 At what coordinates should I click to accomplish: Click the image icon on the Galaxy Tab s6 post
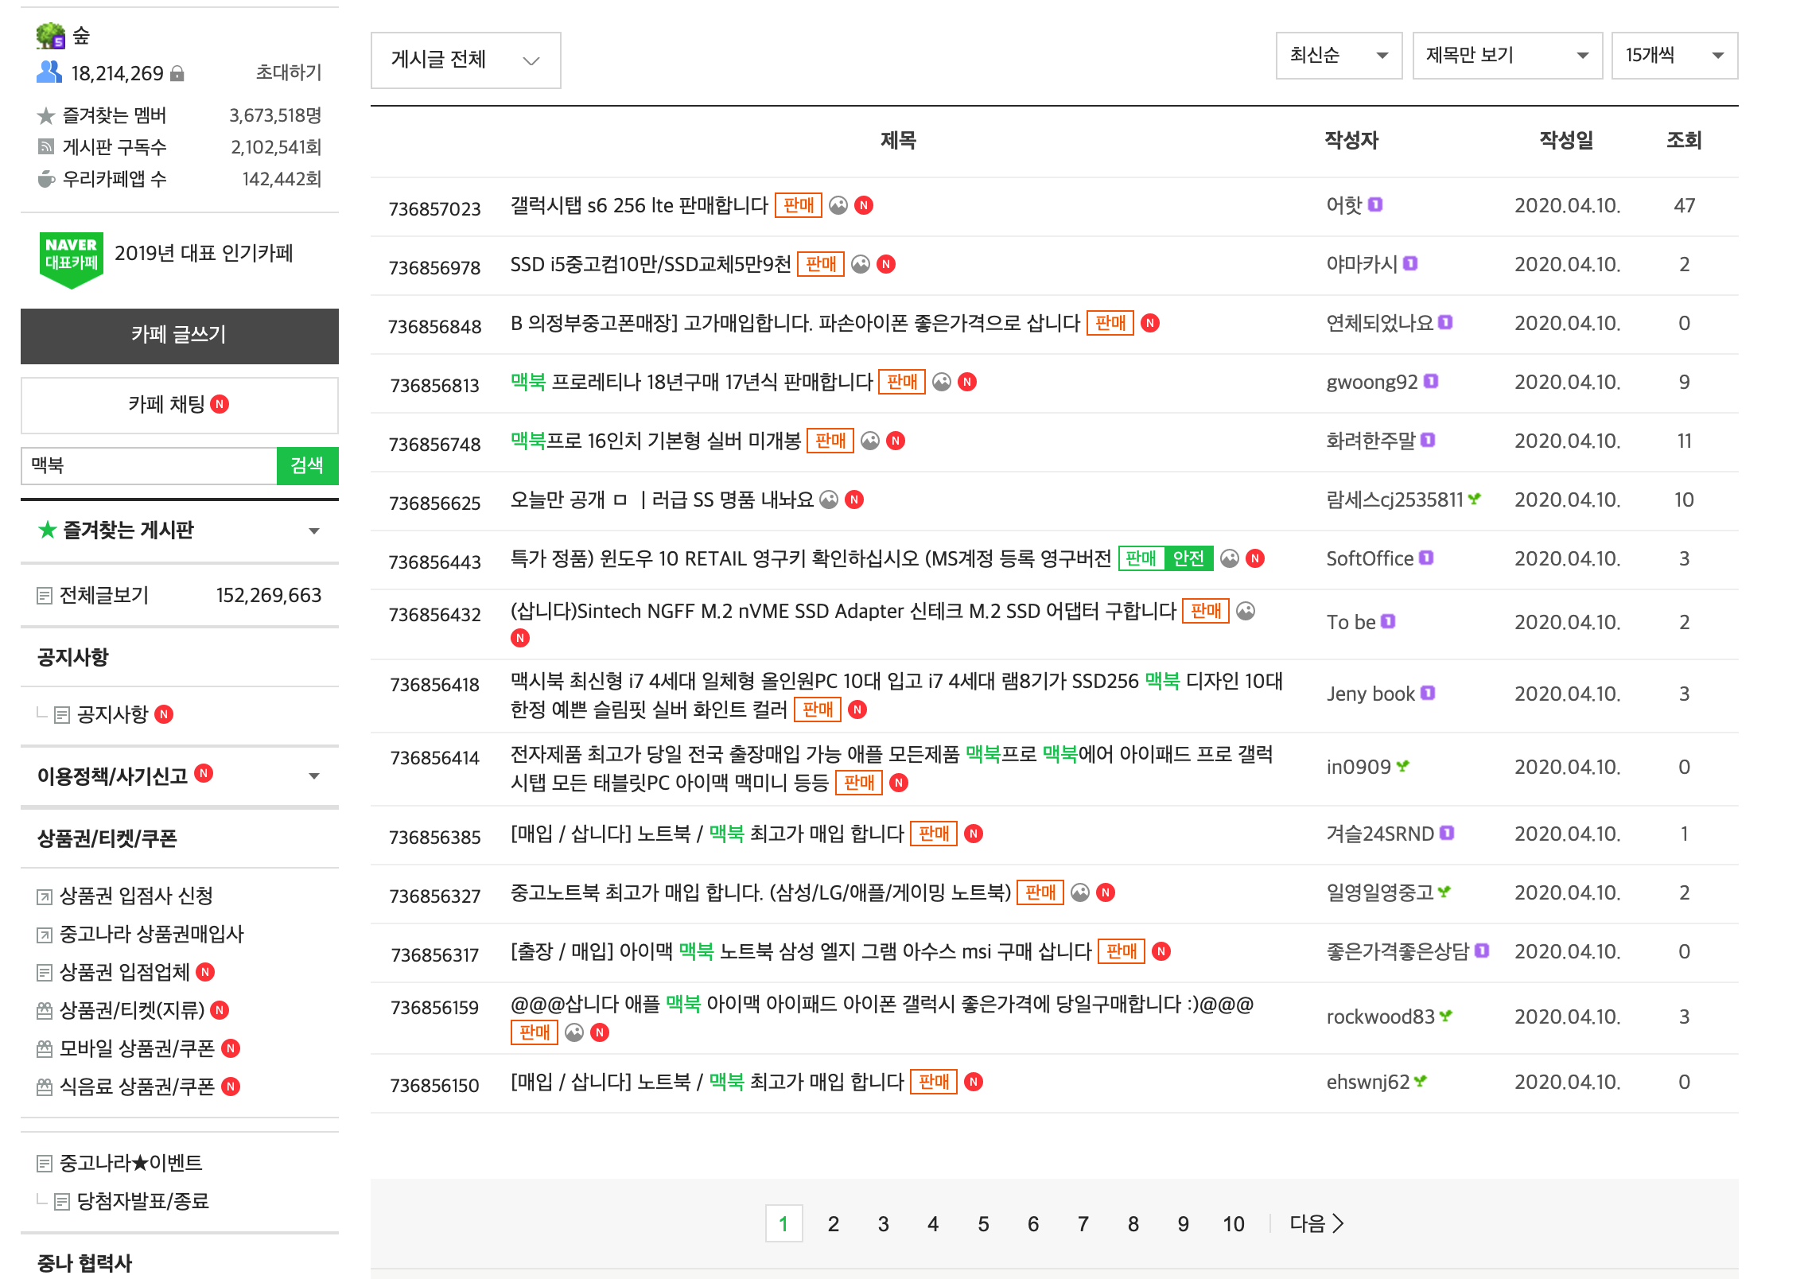(x=838, y=205)
